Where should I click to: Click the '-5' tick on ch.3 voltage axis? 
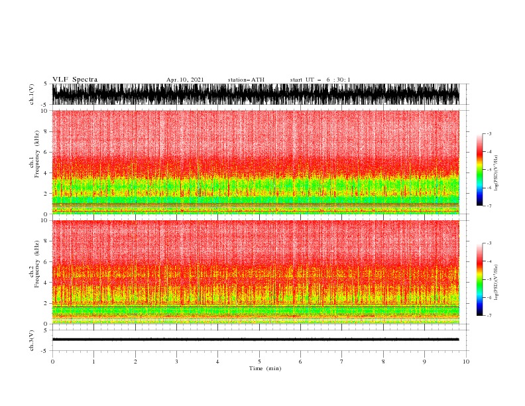(45, 351)
